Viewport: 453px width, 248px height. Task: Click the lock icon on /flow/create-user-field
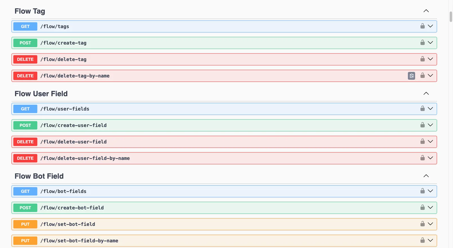(422, 125)
